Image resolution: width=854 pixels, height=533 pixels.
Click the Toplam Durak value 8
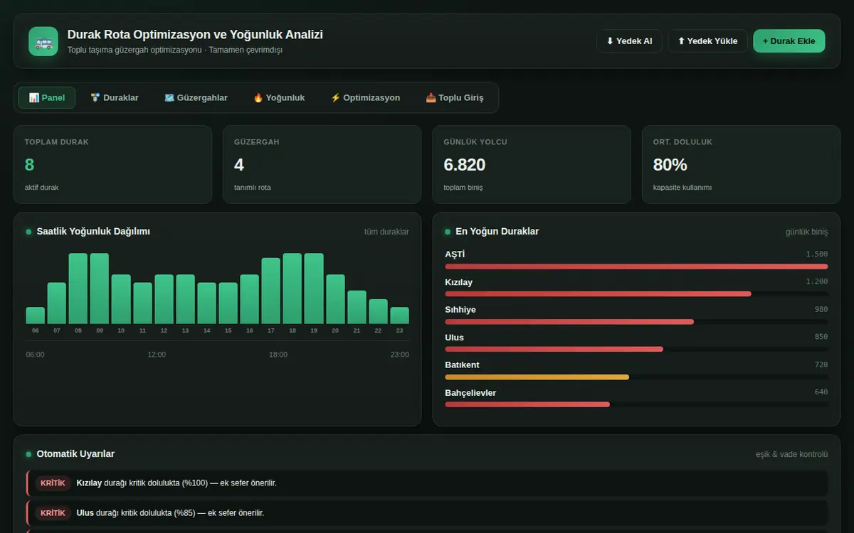point(29,165)
